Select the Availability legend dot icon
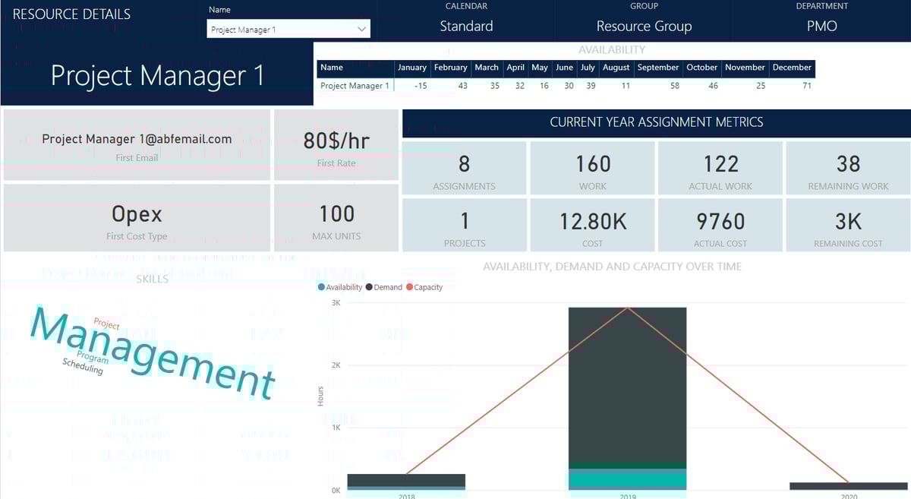 click(322, 287)
